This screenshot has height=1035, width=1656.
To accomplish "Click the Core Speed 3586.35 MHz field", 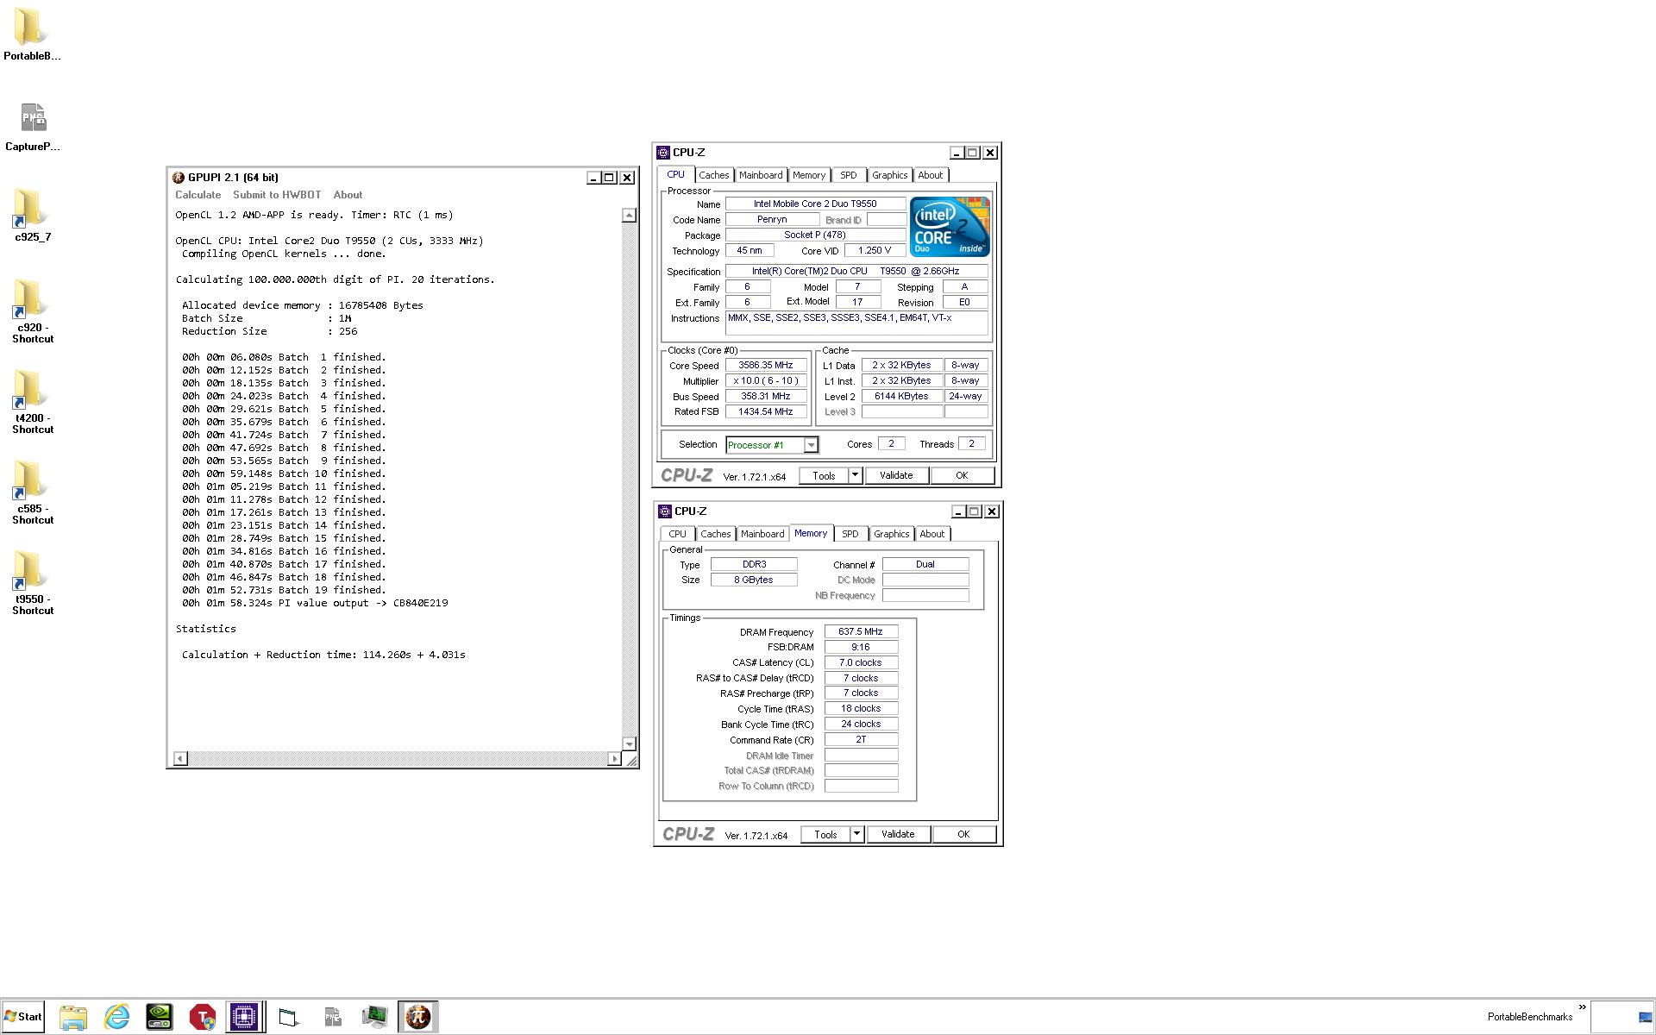I will tap(766, 366).
